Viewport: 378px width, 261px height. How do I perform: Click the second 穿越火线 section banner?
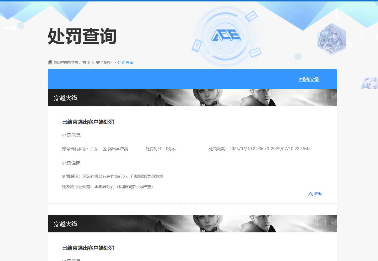click(x=65, y=224)
